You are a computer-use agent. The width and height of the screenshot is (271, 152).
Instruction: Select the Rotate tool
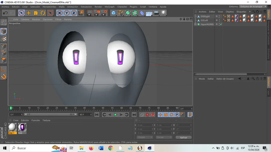pos(43,13)
